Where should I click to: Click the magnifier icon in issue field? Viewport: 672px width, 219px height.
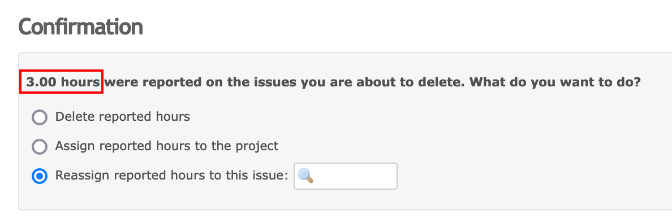[x=305, y=176]
